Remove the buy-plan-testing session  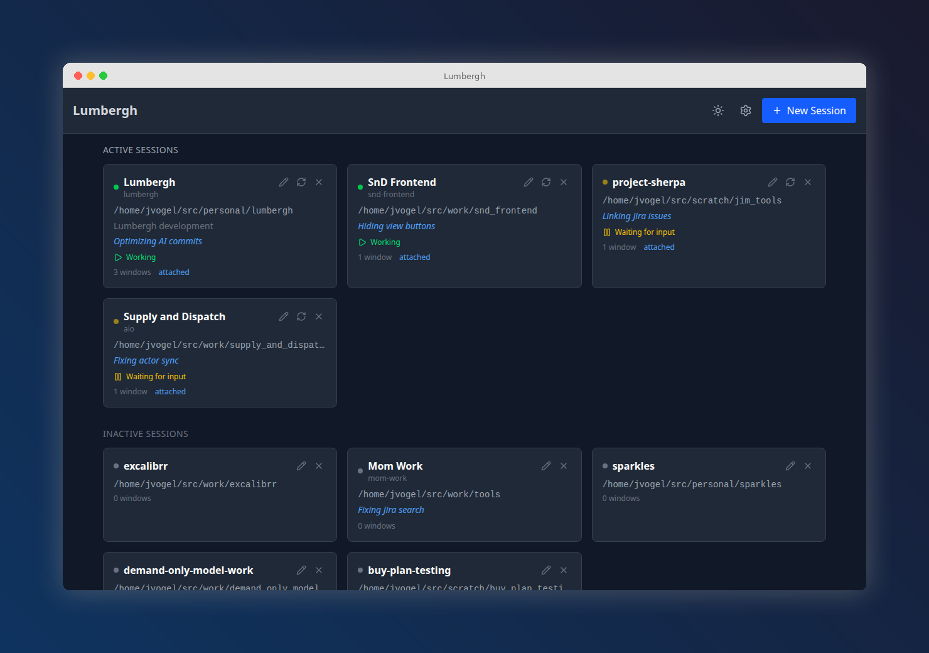563,569
